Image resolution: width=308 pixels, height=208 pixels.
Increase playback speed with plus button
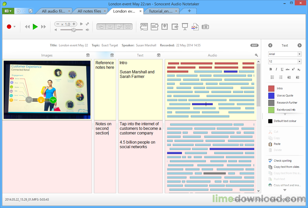click(74, 24)
